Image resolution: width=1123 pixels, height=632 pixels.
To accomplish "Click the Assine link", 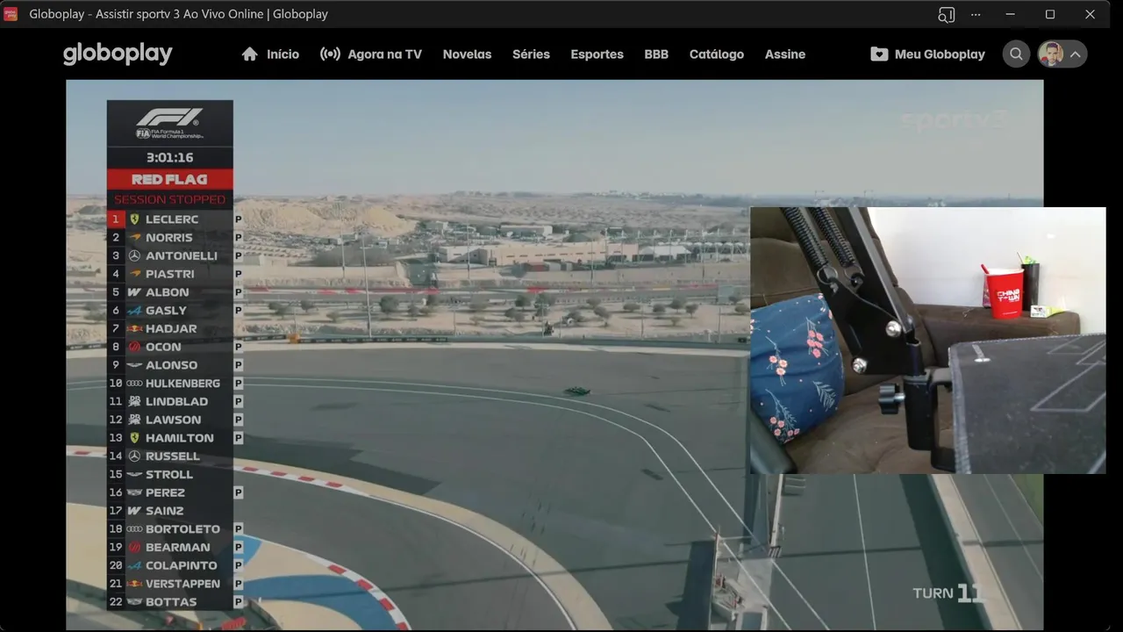I will 785,54.
